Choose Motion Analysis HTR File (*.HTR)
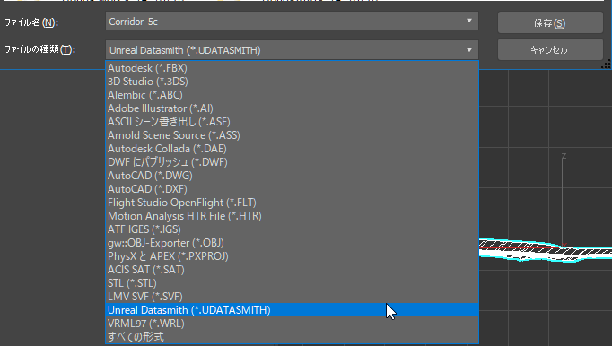612x346 pixels. coord(292,216)
